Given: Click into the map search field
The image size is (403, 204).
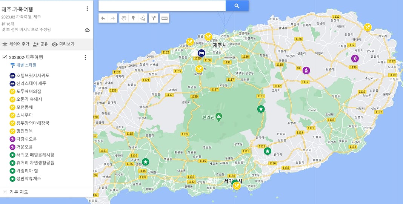Looking at the screenshot, I should (162, 6).
